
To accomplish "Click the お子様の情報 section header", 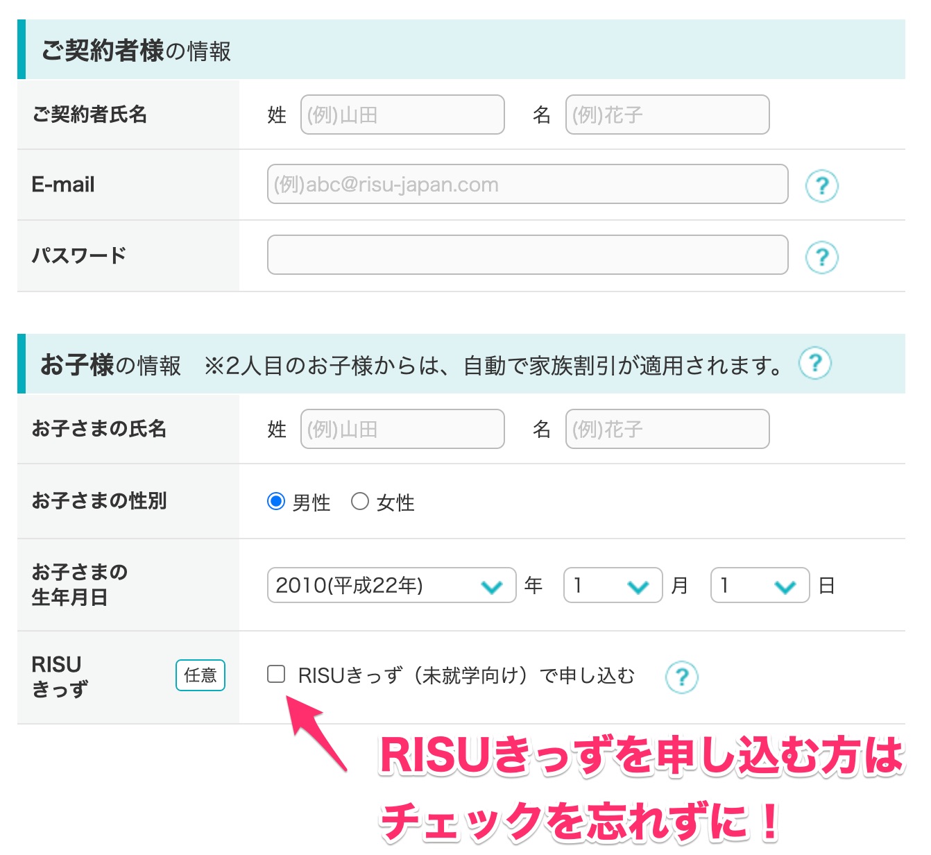I will (111, 363).
